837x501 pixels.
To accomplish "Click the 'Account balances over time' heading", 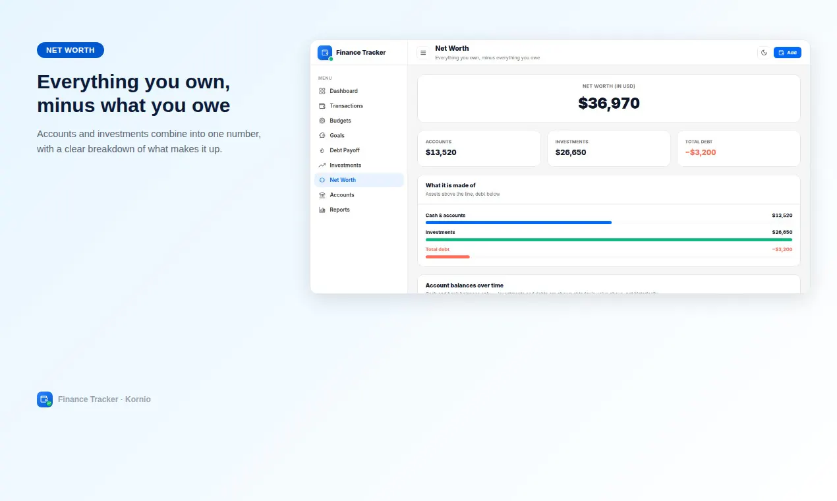I will tap(465, 285).
